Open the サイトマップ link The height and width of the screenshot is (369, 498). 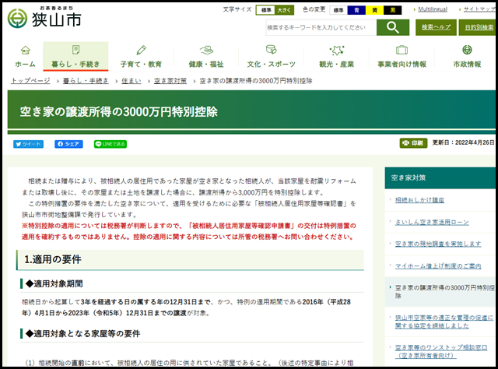(x=479, y=9)
